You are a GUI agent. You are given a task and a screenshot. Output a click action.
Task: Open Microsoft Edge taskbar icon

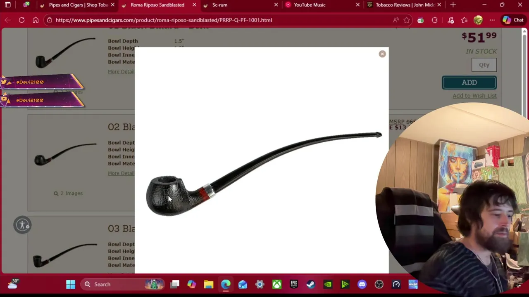tap(226, 284)
